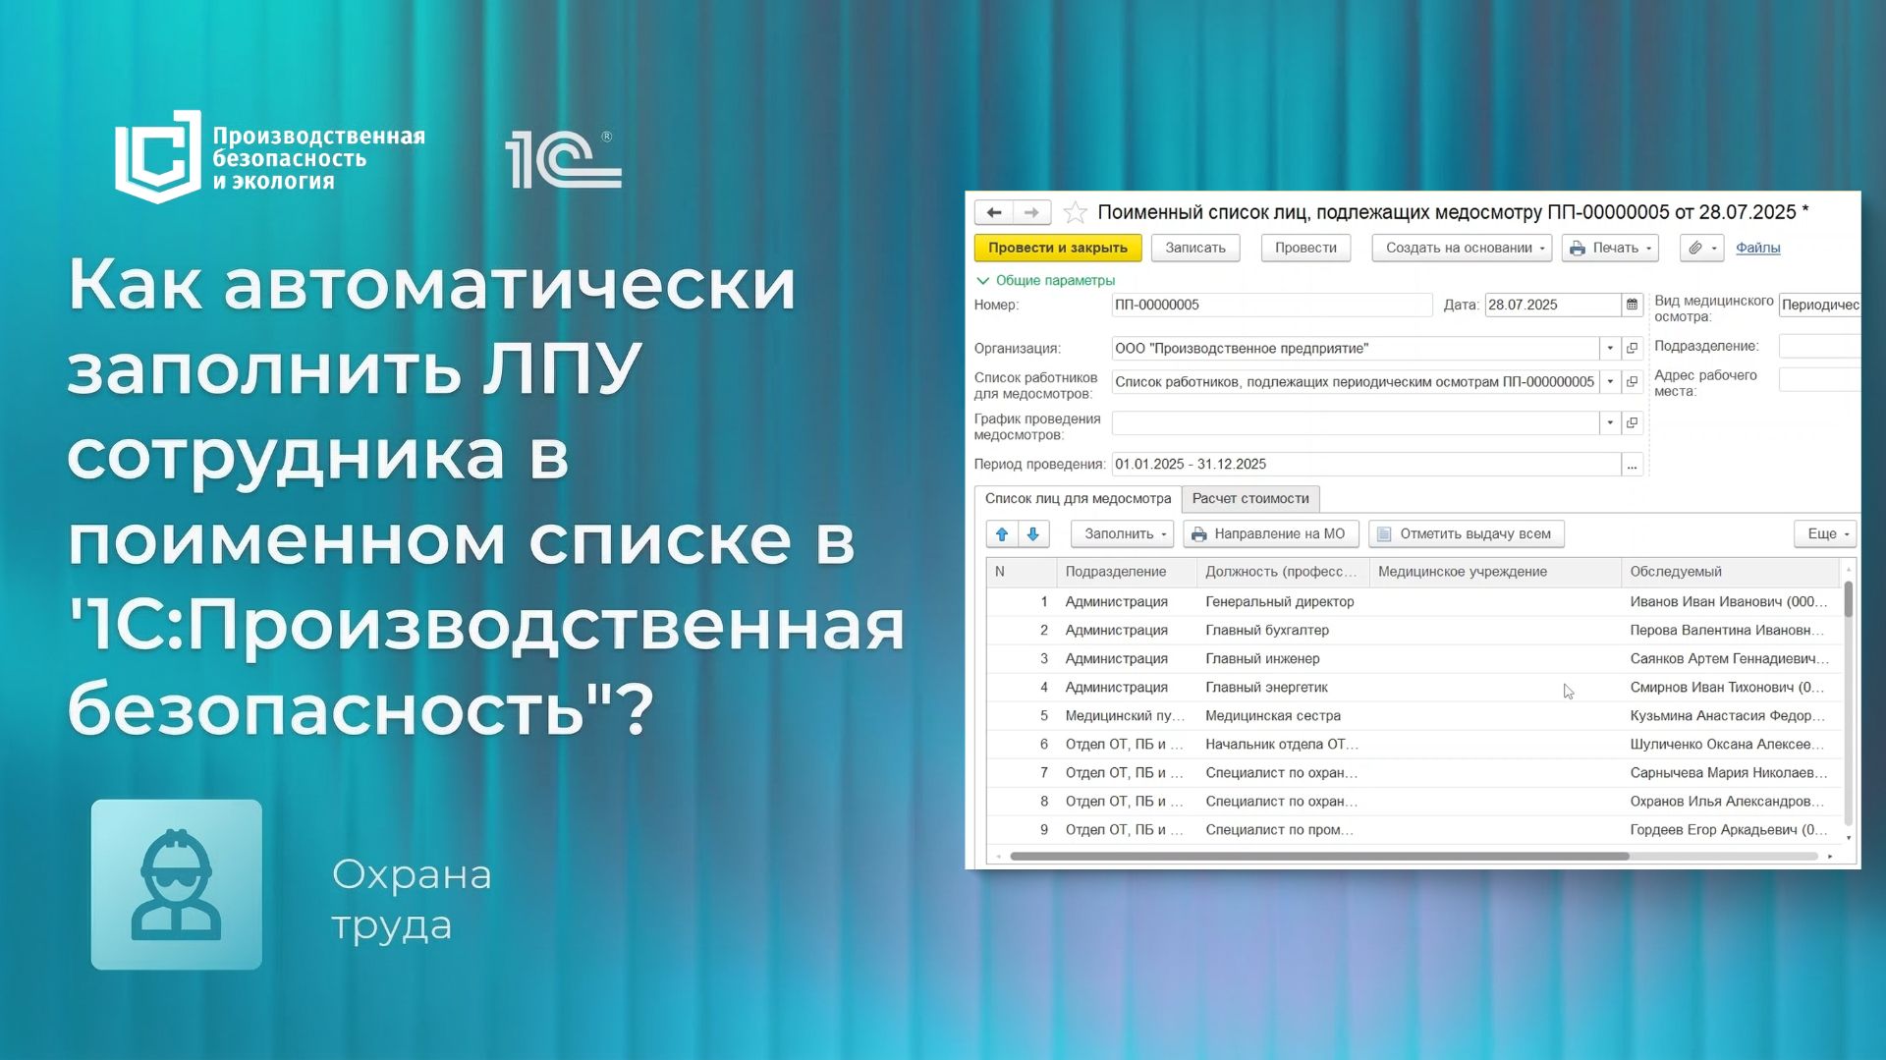Image resolution: width=1886 pixels, height=1060 pixels.
Task: Open the paperclip attachments menu
Action: (1702, 248)
